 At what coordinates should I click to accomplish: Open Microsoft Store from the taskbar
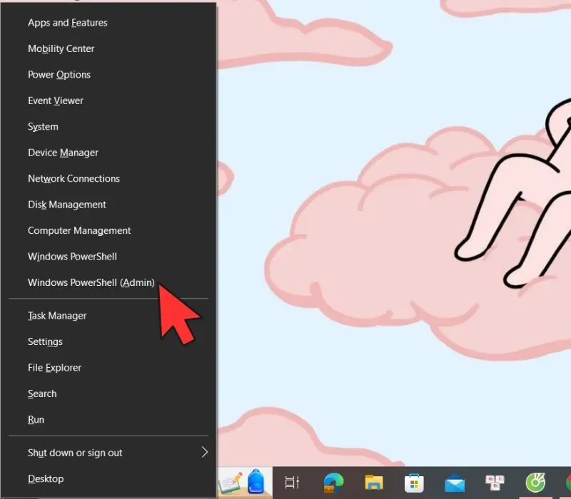pos(415,483)
